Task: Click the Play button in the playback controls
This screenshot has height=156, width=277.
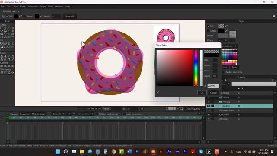Action: point(89,109)
